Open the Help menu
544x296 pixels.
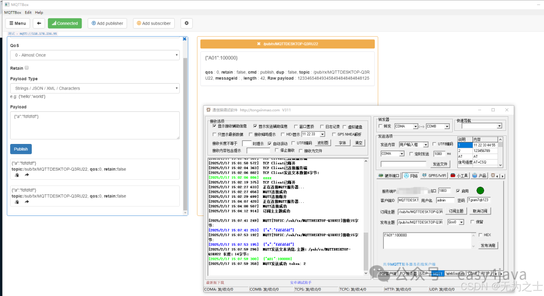click(x=39, y=13)
